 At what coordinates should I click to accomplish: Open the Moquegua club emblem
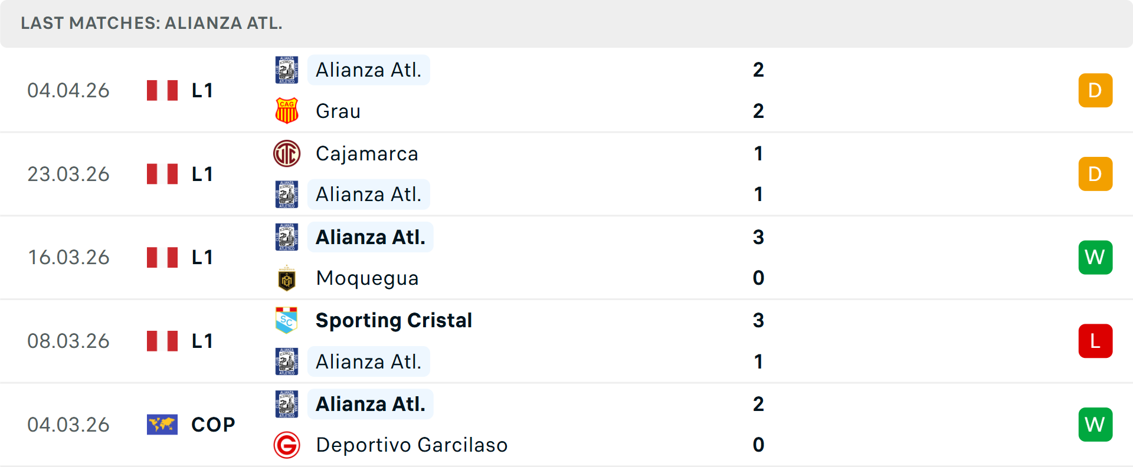[287, 278]
